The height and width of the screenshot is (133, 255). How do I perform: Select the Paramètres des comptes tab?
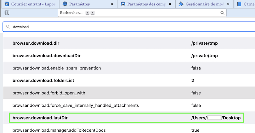[x=146, y=4]
